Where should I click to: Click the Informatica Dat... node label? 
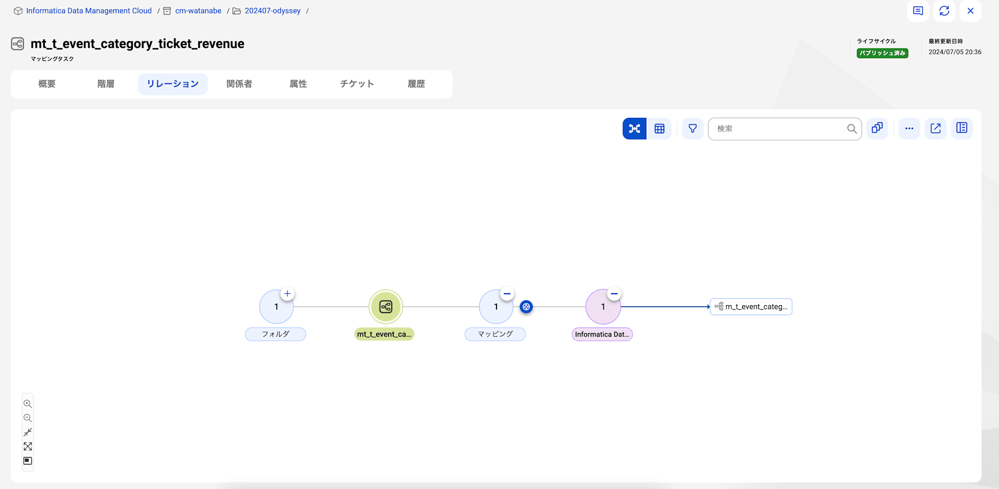602,334
